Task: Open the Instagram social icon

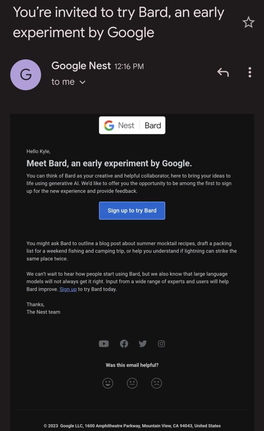Action: (x=161, y=344)
